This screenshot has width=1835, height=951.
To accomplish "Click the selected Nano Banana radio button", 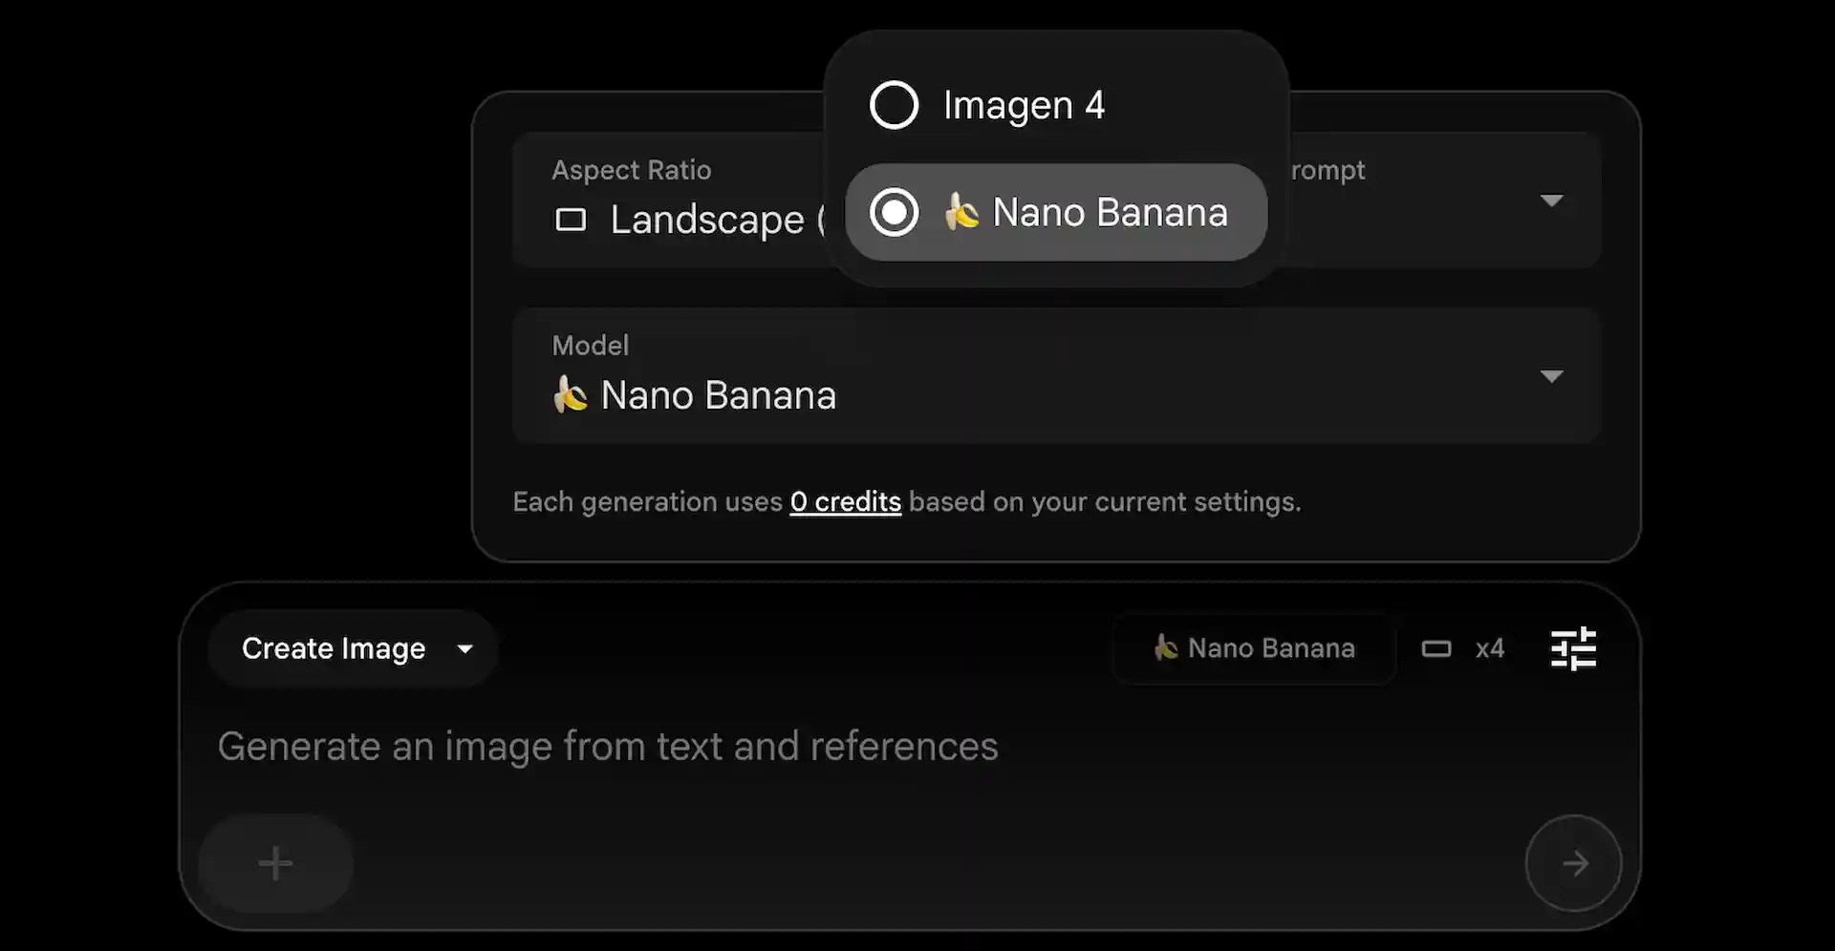I will 894,212.
